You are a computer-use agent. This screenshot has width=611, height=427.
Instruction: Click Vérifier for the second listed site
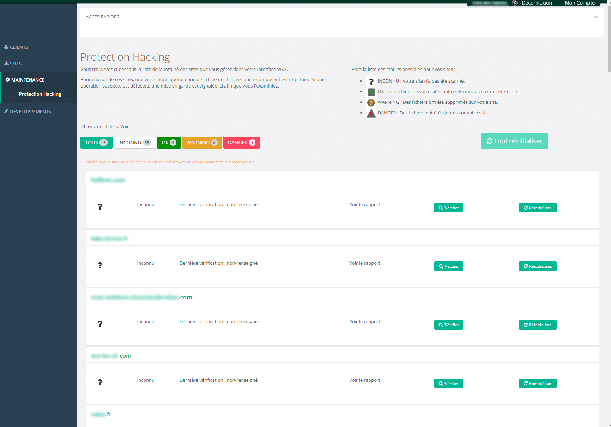448,266
